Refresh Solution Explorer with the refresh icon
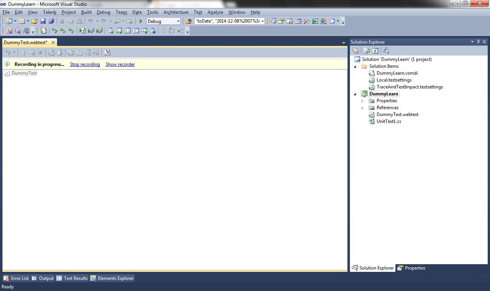 coord(375,51)
